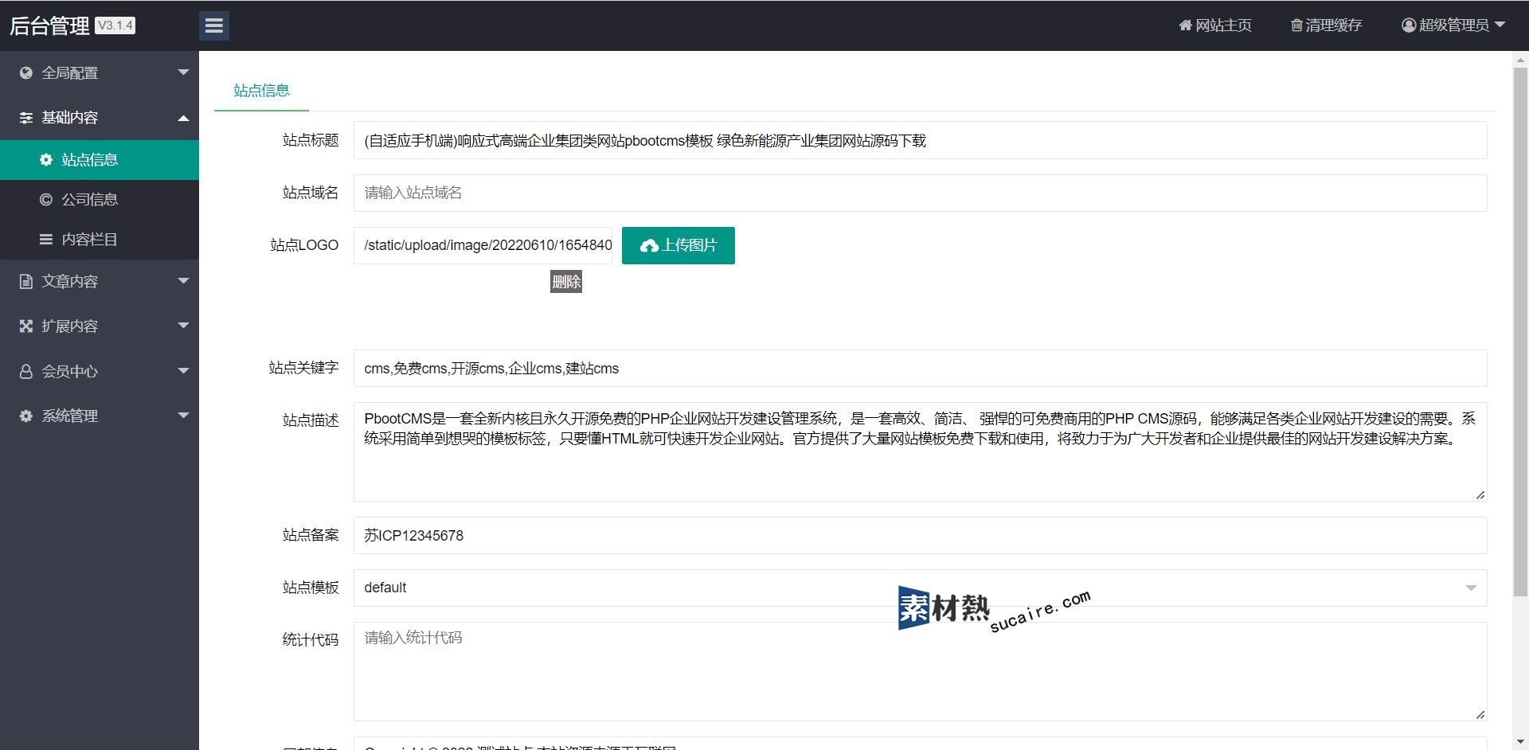
Task: Click the user icon beside 会员中心
Action: (26, 372)
